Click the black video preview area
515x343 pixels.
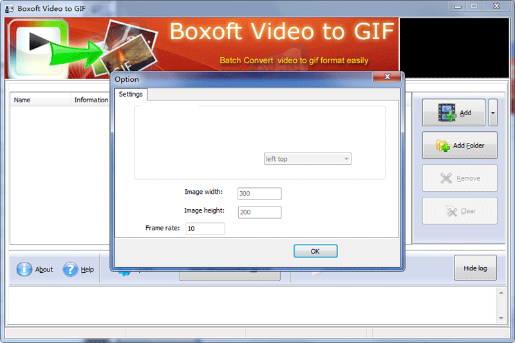[454, 48]
